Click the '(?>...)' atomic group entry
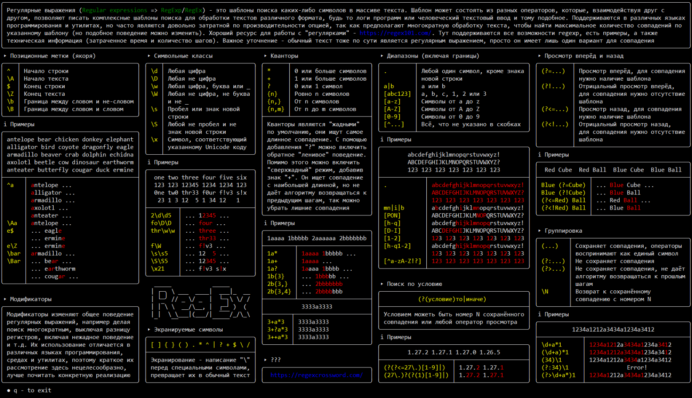This screenshot has width=692, height=398. [x=553, y=269]
